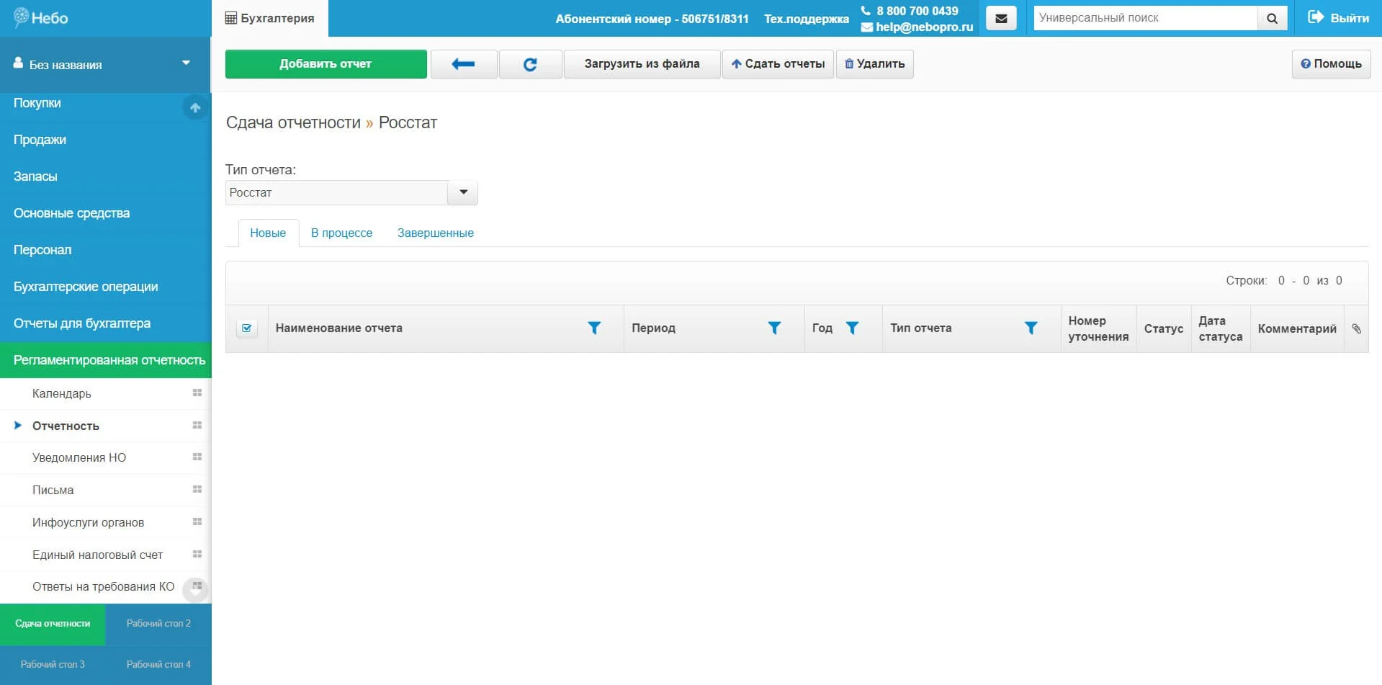
Task: Open the mail envelope icon
Action: coord(1001,18)
